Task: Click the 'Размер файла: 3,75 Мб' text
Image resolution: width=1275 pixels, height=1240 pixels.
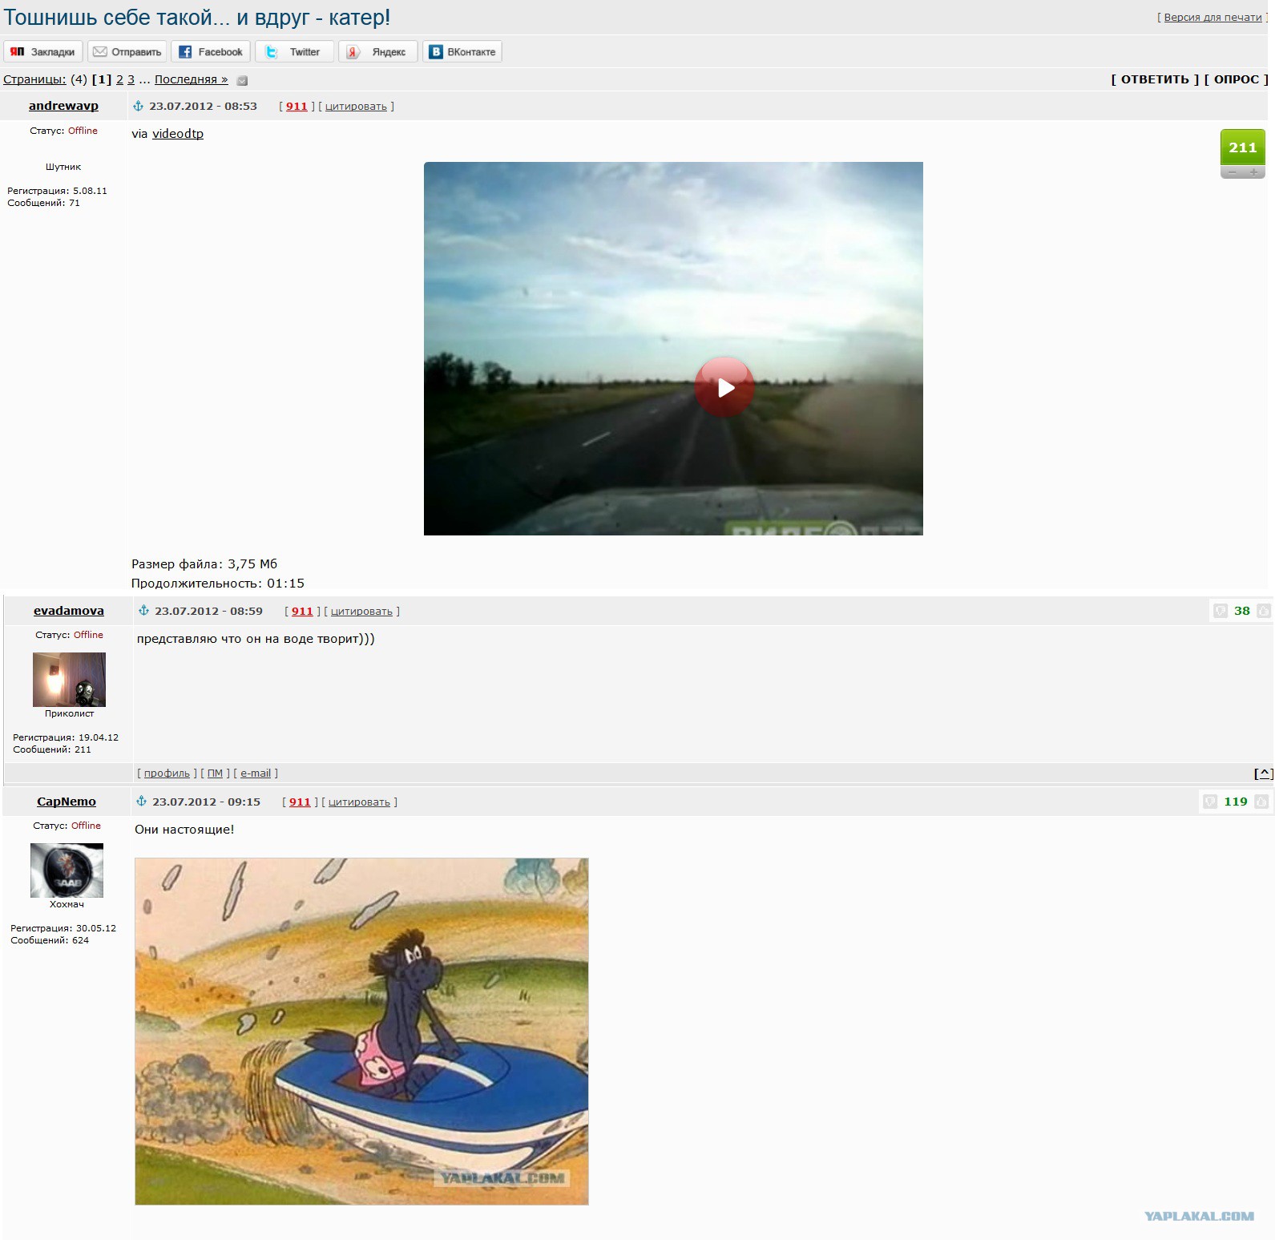Action: point(204,564)
